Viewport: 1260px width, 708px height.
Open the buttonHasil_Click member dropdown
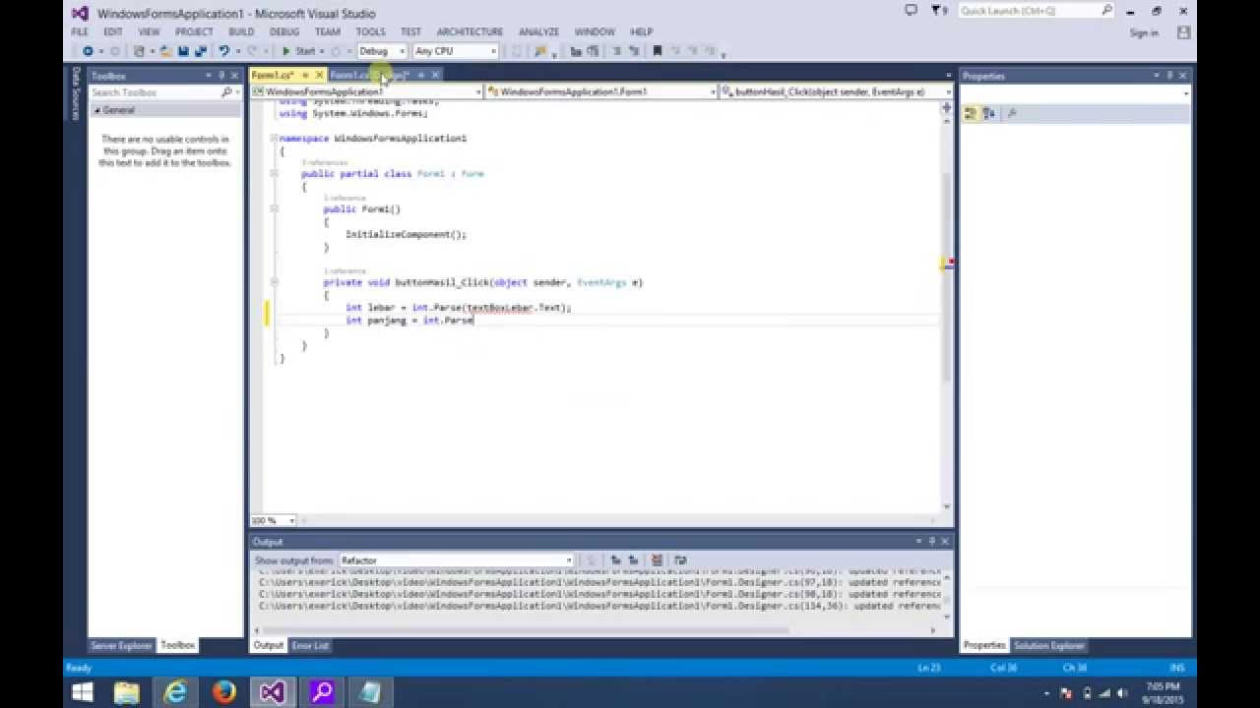837,91
